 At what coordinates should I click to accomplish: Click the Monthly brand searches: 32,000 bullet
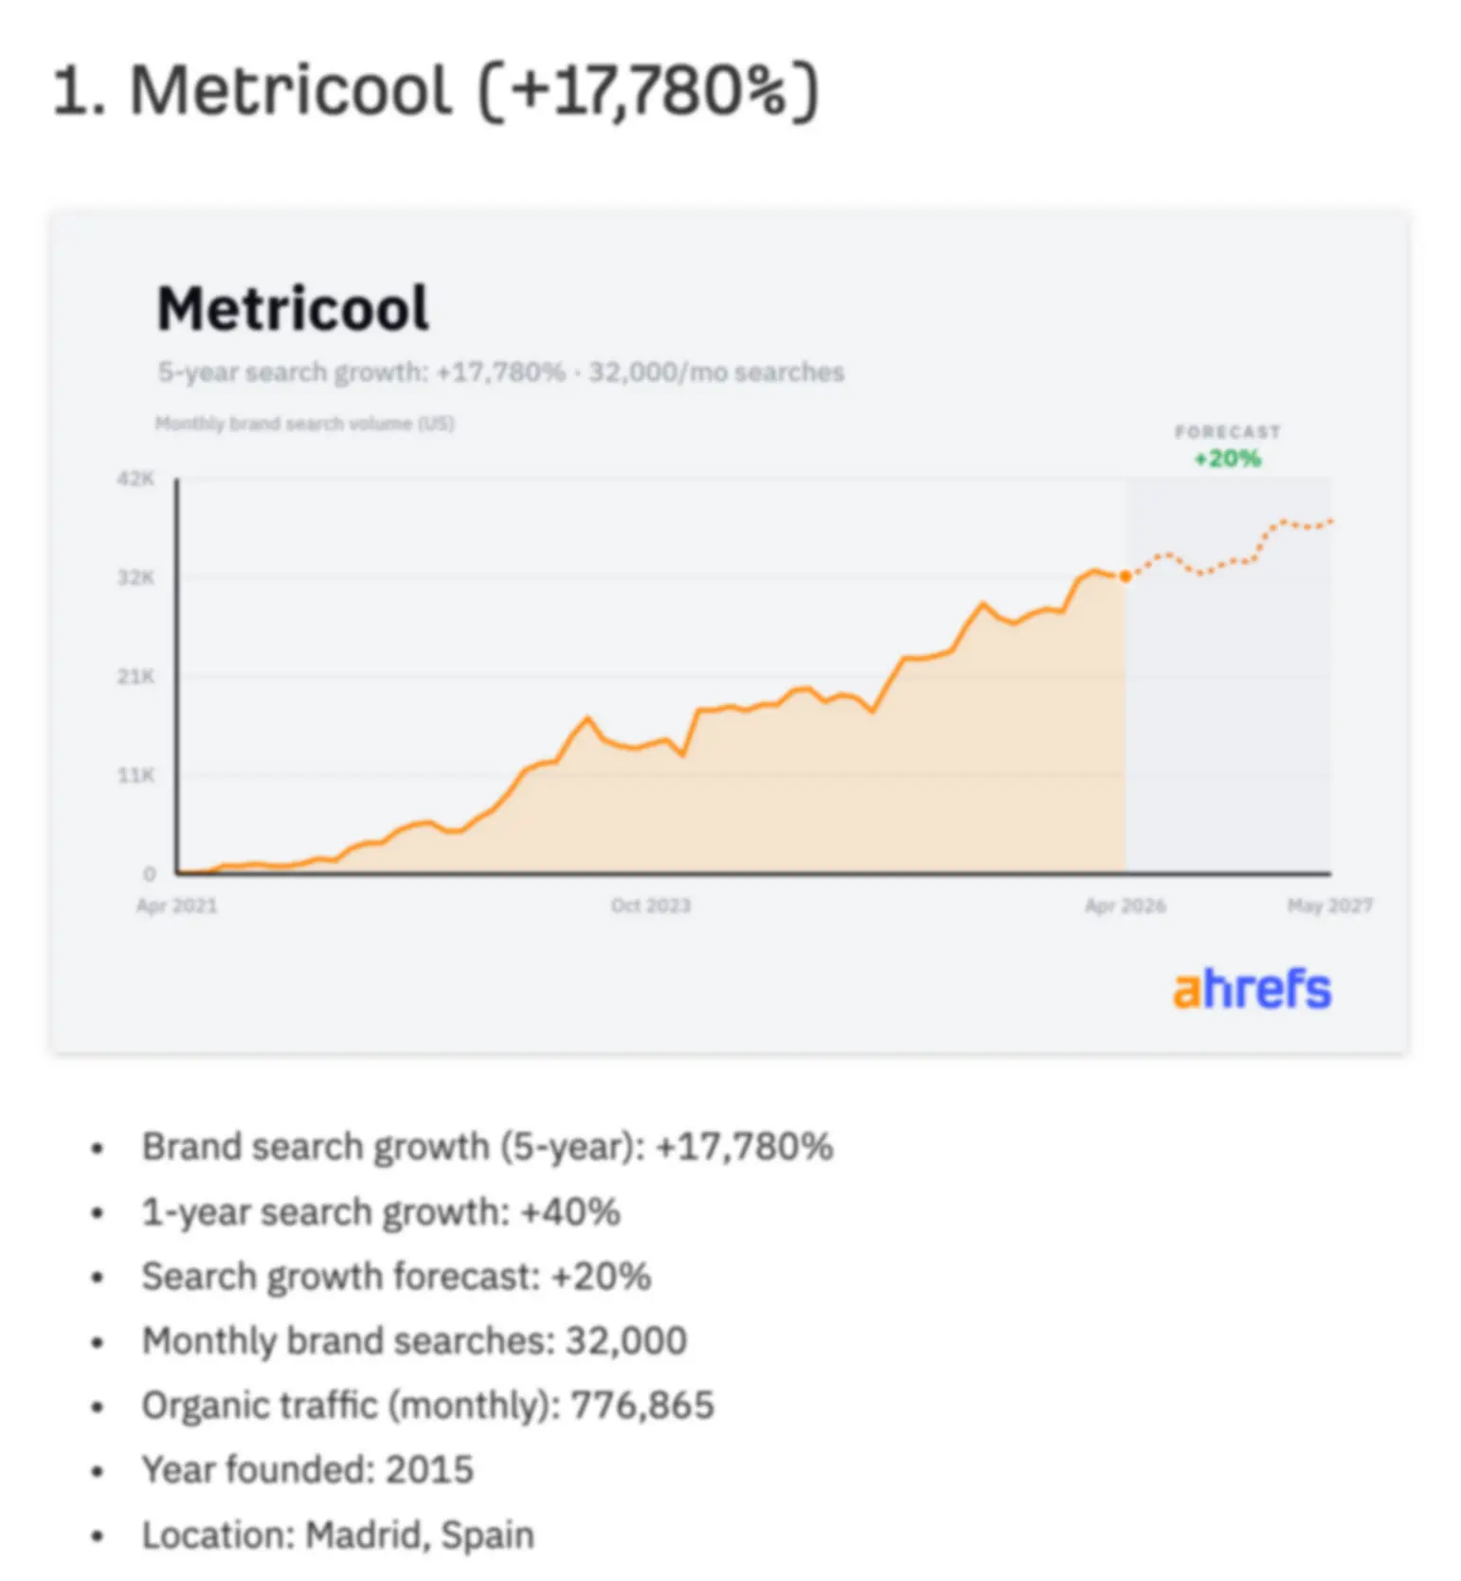pyautogui.click(x=414, y=1341)
